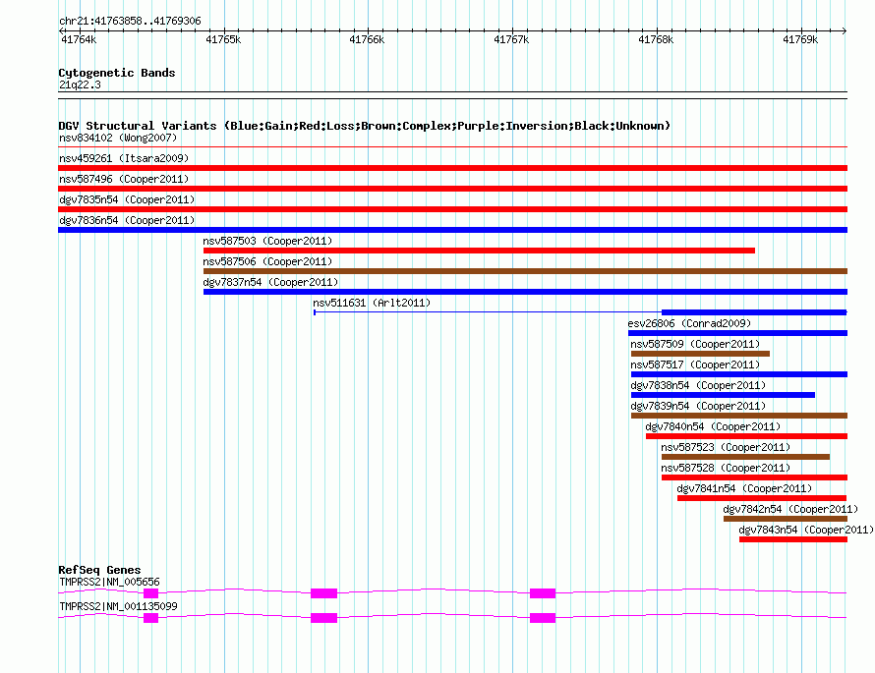Open dgv7836n54 (Cooper2011) variant
The image size is (875, 673).
tap(127, 220)
